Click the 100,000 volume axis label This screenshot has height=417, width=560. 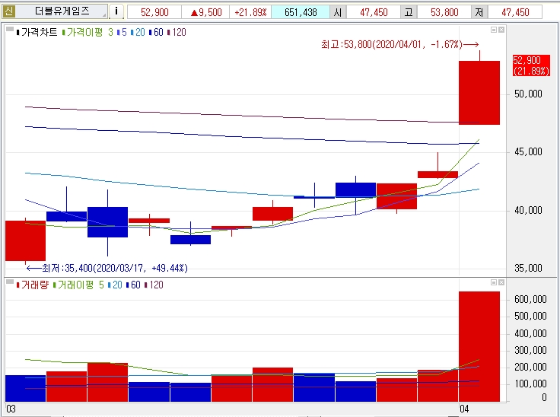coord(530,384)
